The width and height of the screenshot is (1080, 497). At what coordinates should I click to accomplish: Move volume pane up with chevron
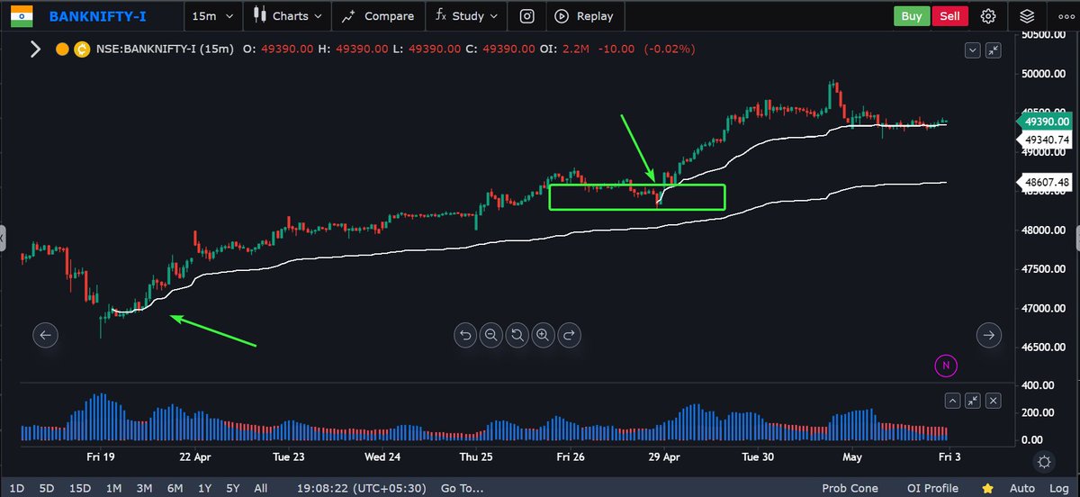[951, 401]
